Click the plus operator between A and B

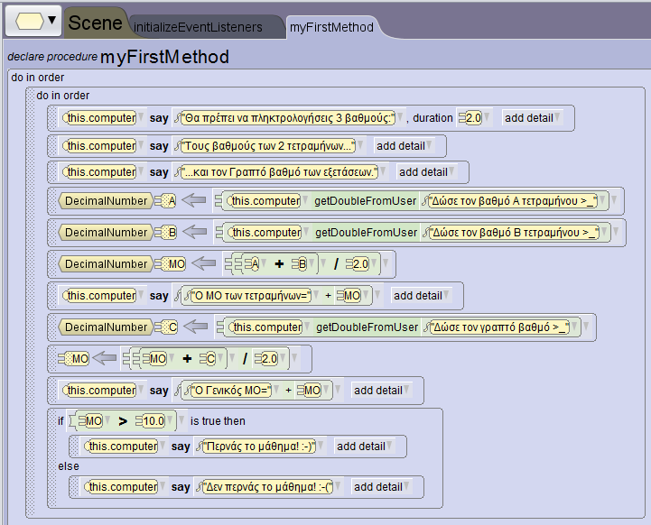[x=279, y=263]
